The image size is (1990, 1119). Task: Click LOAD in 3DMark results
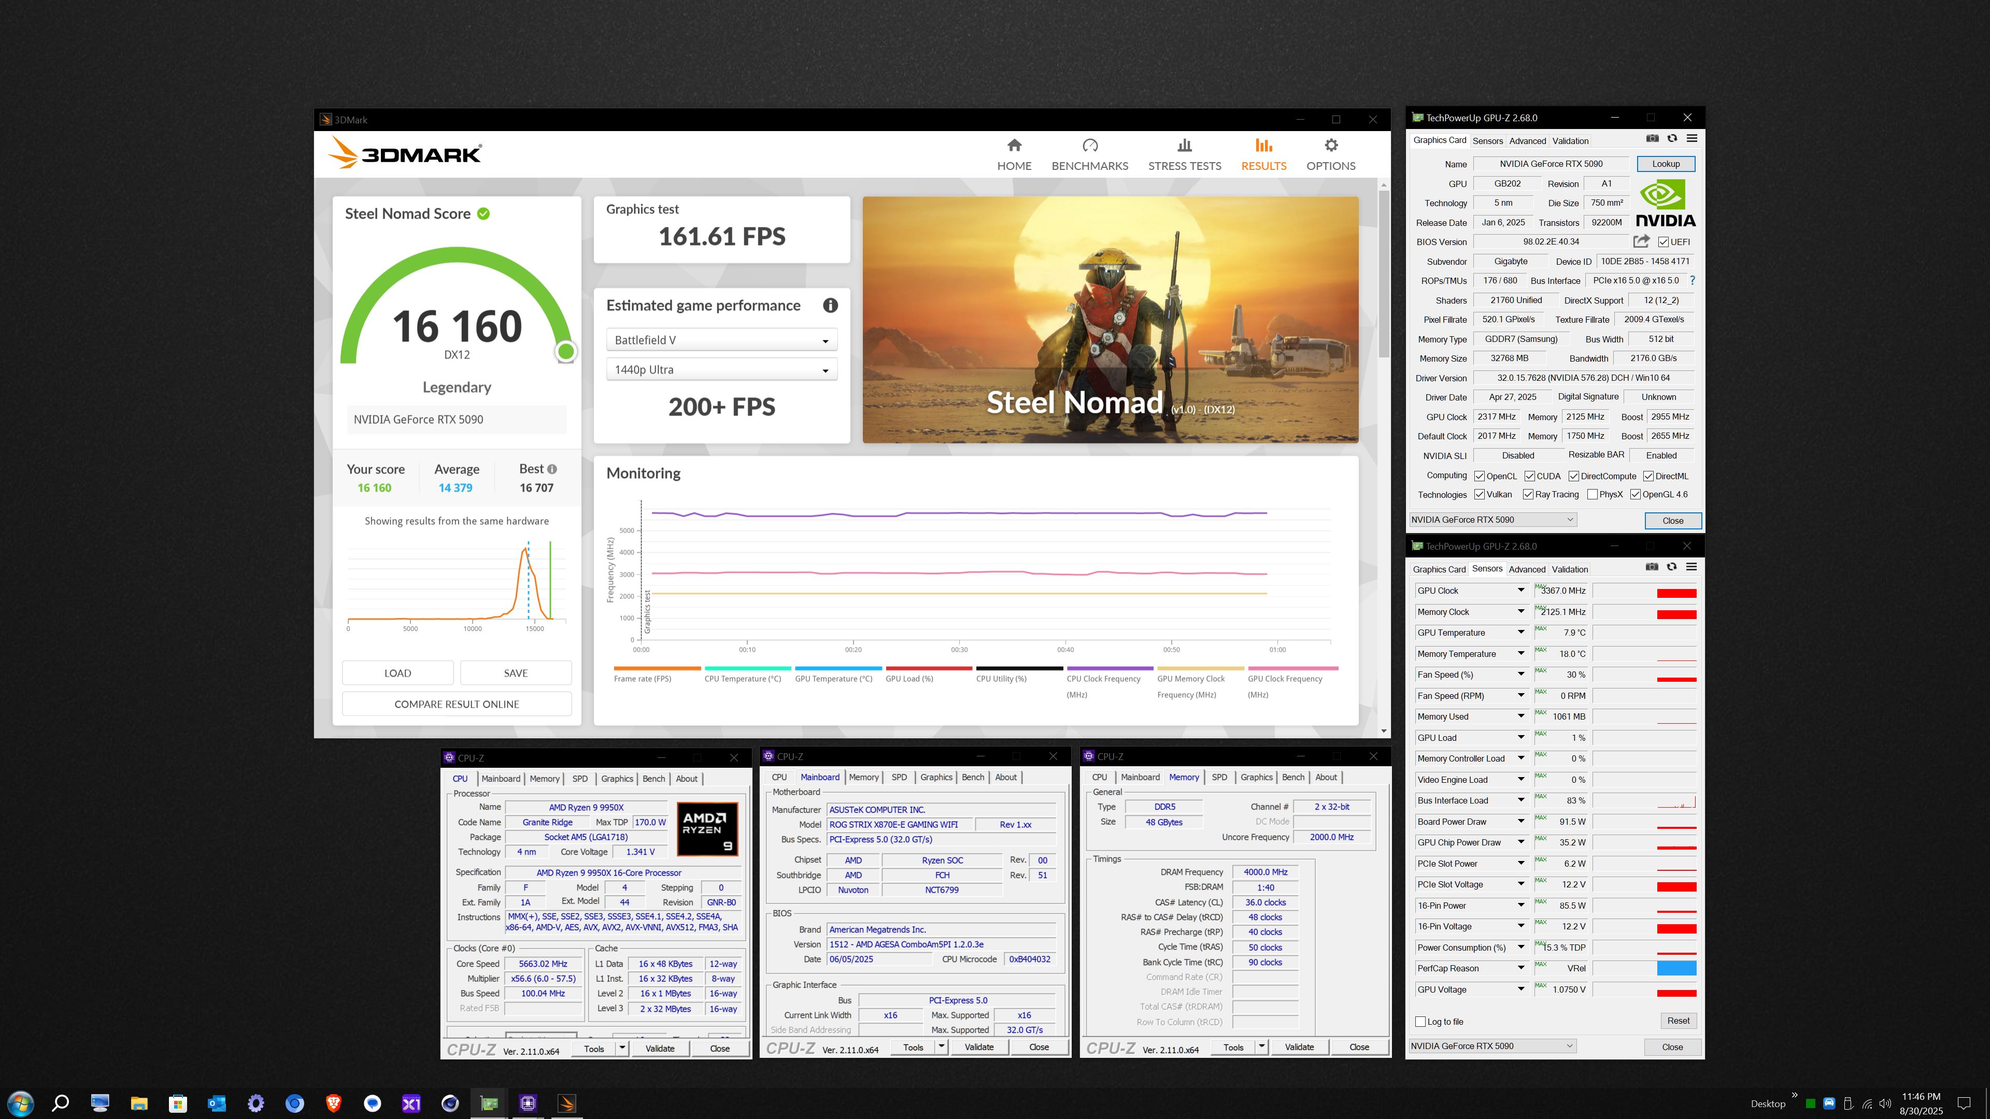pos(398,672)
